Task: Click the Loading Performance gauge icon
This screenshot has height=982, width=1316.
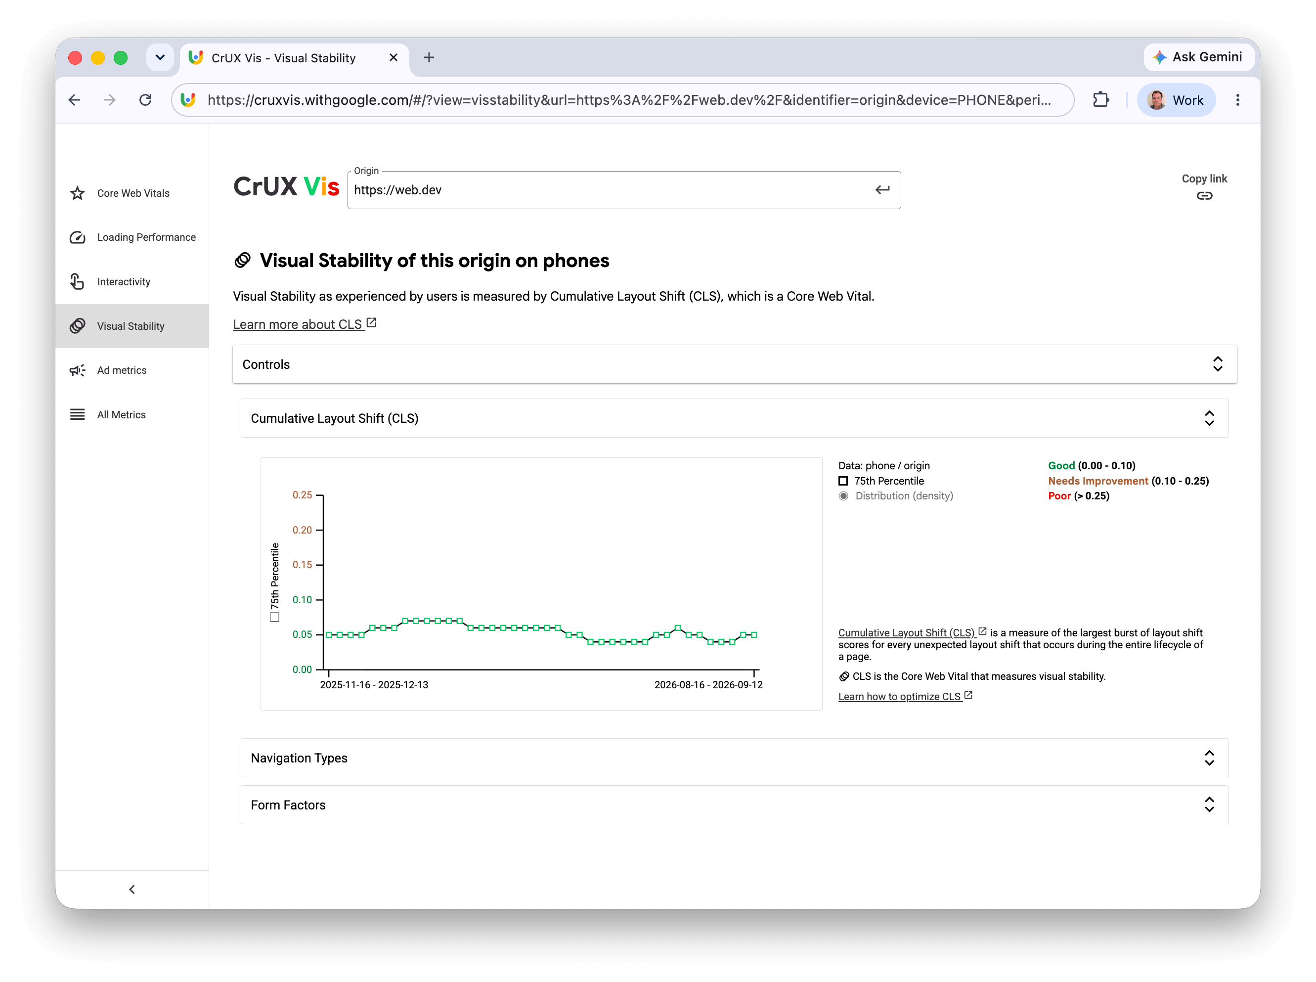Action: 77,237
